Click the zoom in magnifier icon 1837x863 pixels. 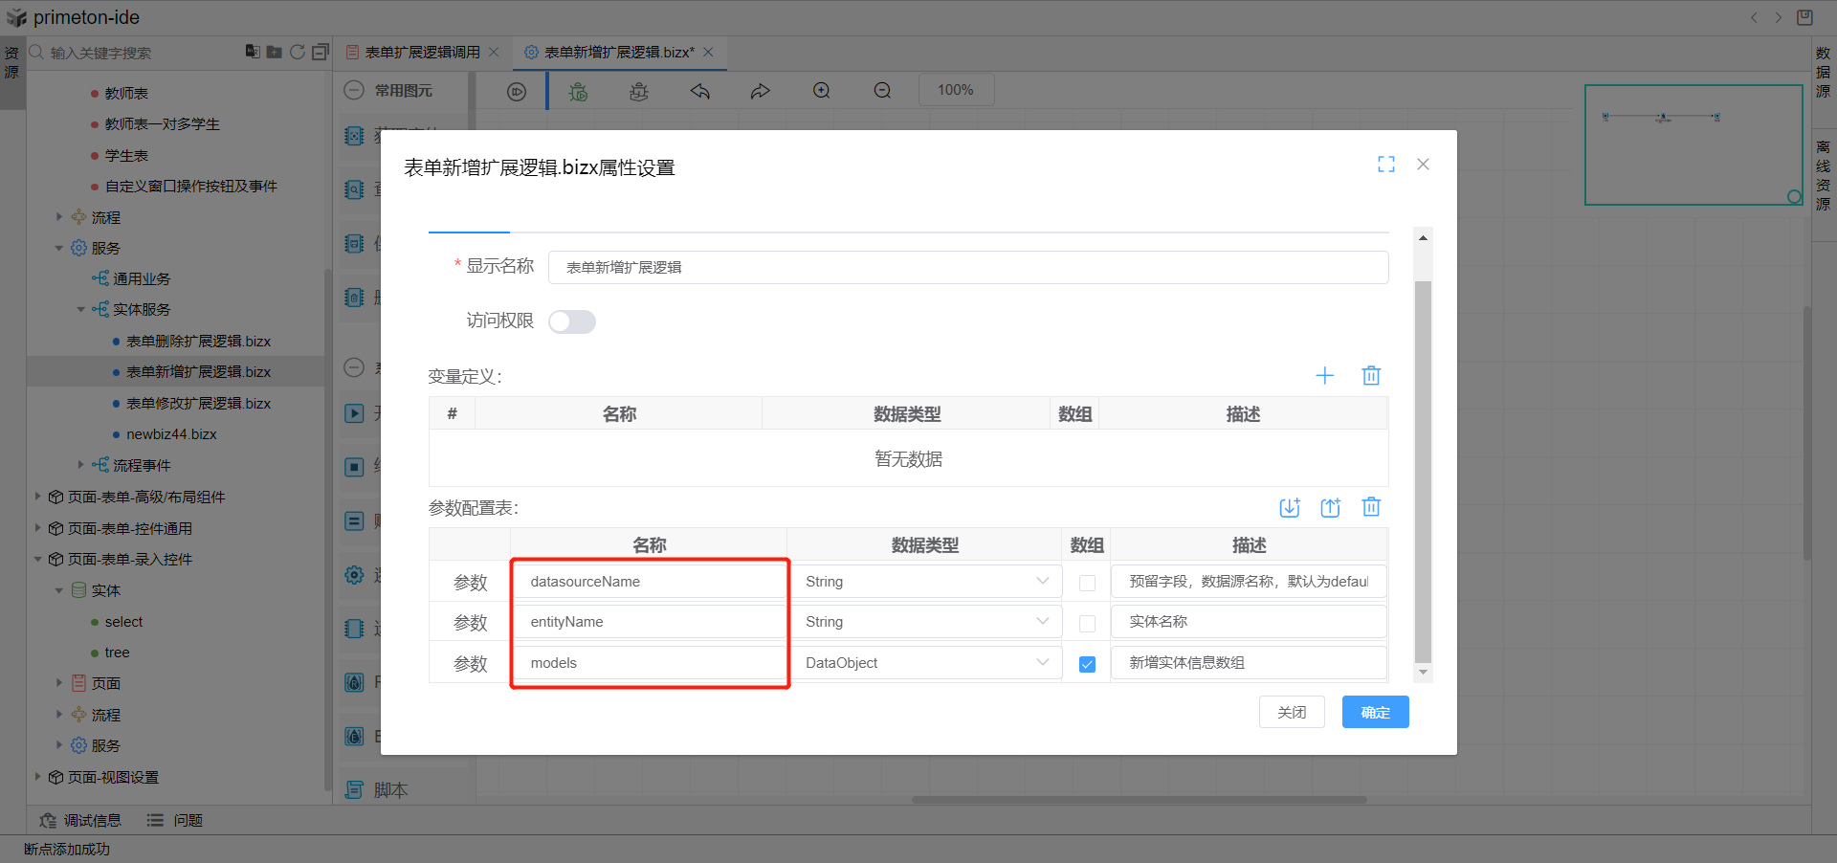coord(821,91)
